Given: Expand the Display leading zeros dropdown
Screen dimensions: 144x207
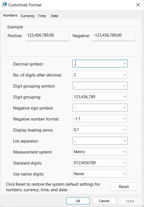Looking at the screenshot, I should click(100, 130).
